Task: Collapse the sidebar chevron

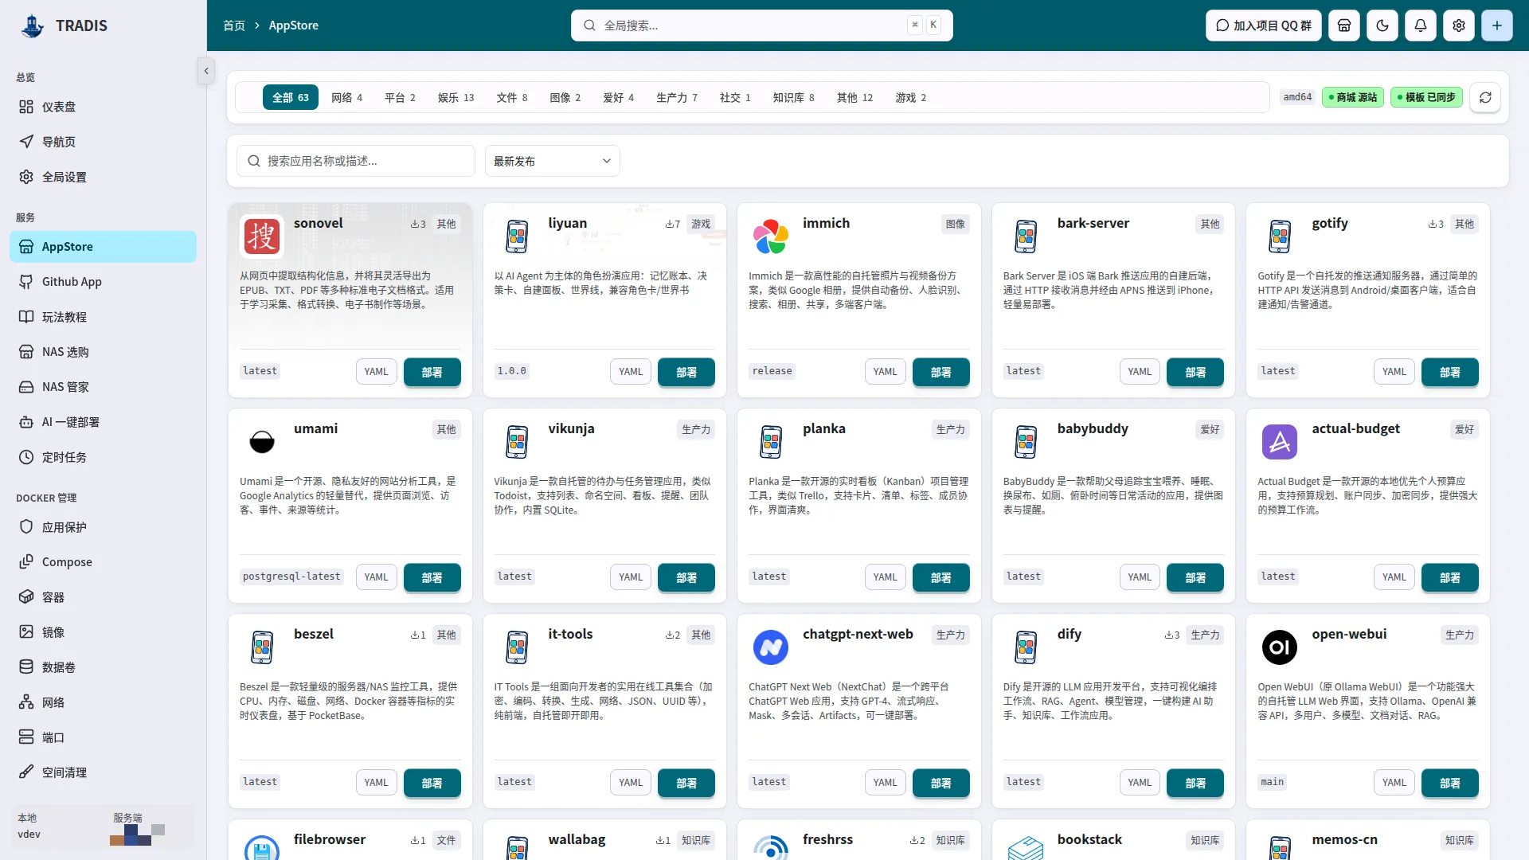Action: pyautogui.click(x=206, y=71)
